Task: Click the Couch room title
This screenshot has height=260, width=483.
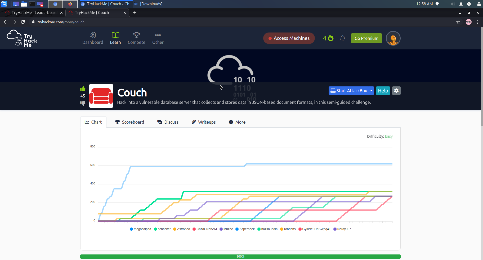Action: 132,93
